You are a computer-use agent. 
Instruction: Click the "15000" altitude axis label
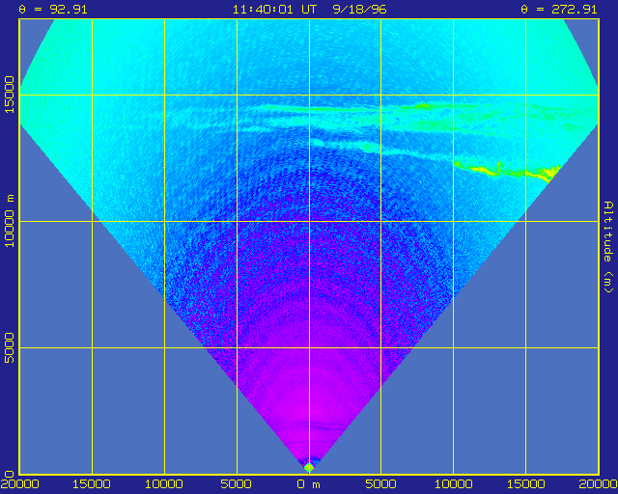[x=9, y=95]
